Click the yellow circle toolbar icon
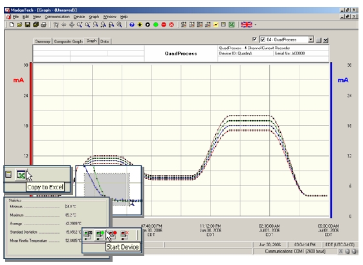363x265 pixels. 140,25
